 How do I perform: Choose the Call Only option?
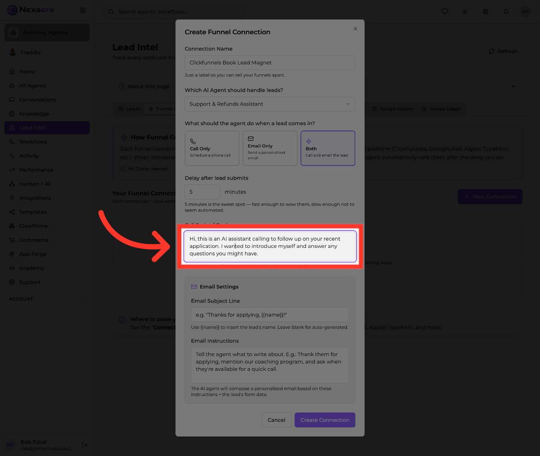click(x=212, y=148)
